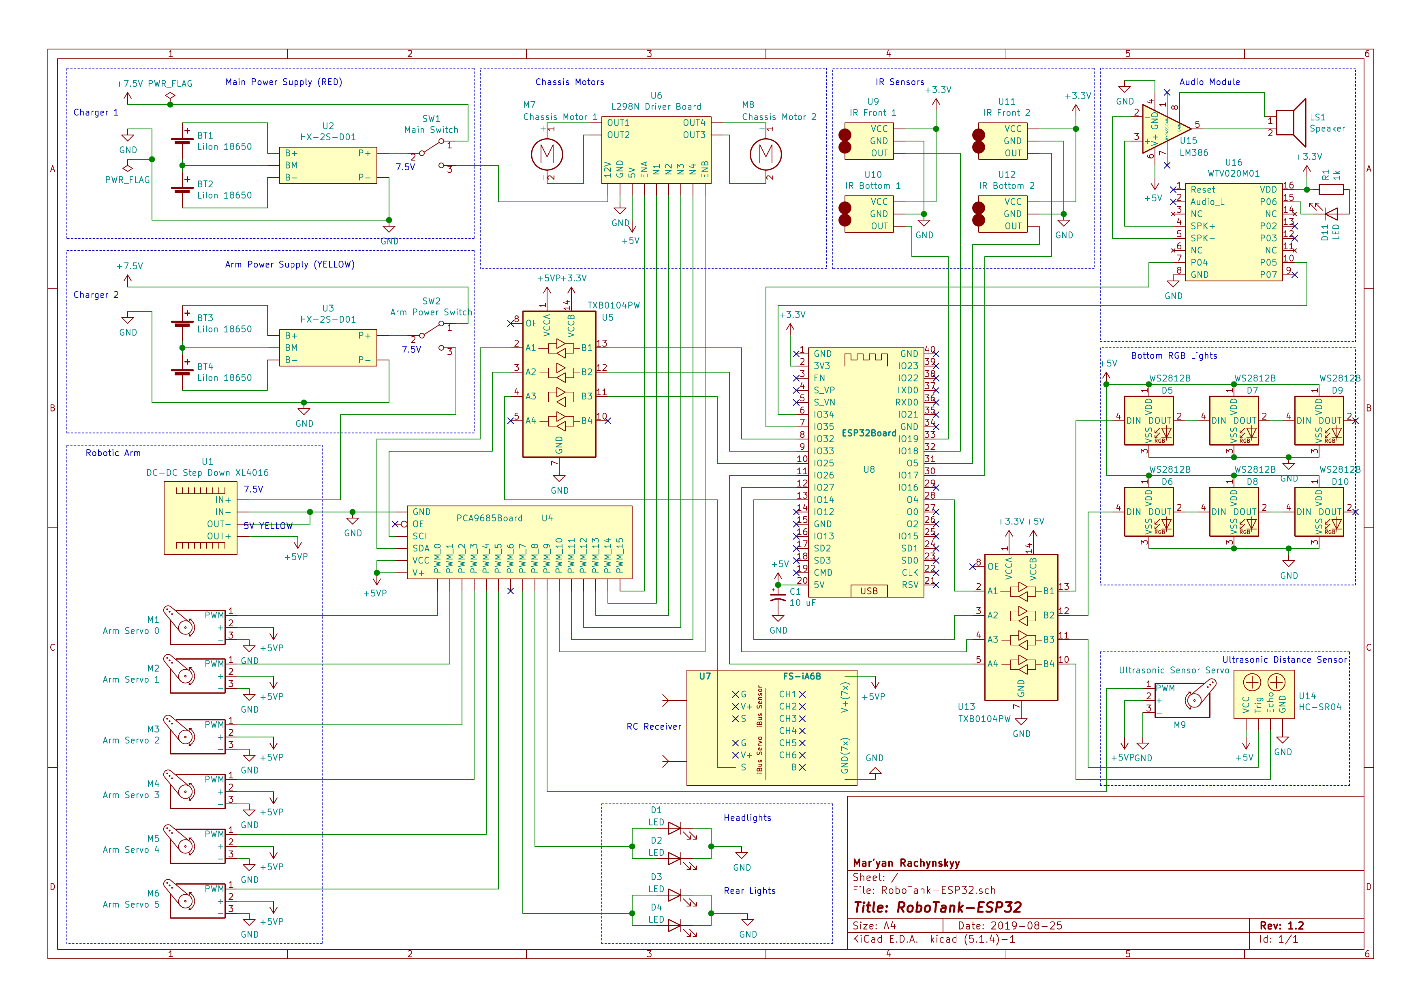Select the U6 L298N_Driver_Board component

(656, 150)
